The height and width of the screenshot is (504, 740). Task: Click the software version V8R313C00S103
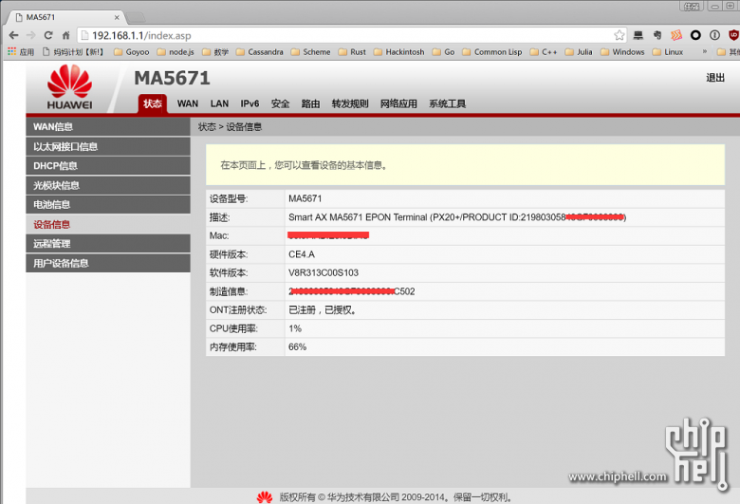coord(324,273)
